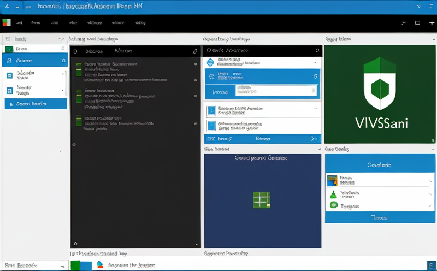
Task: Click the green grid icon in the dark blue panel
Action: pyautogui.click(x=262, y=200)
